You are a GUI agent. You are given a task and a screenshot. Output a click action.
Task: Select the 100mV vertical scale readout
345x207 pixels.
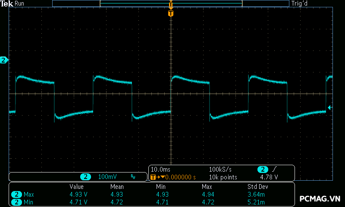107,177
